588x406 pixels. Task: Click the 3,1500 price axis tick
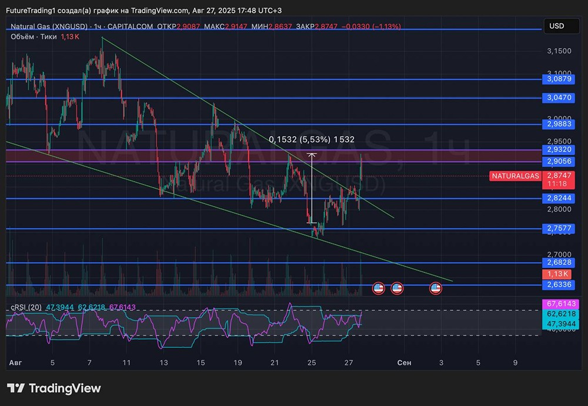tap(559, 51)
